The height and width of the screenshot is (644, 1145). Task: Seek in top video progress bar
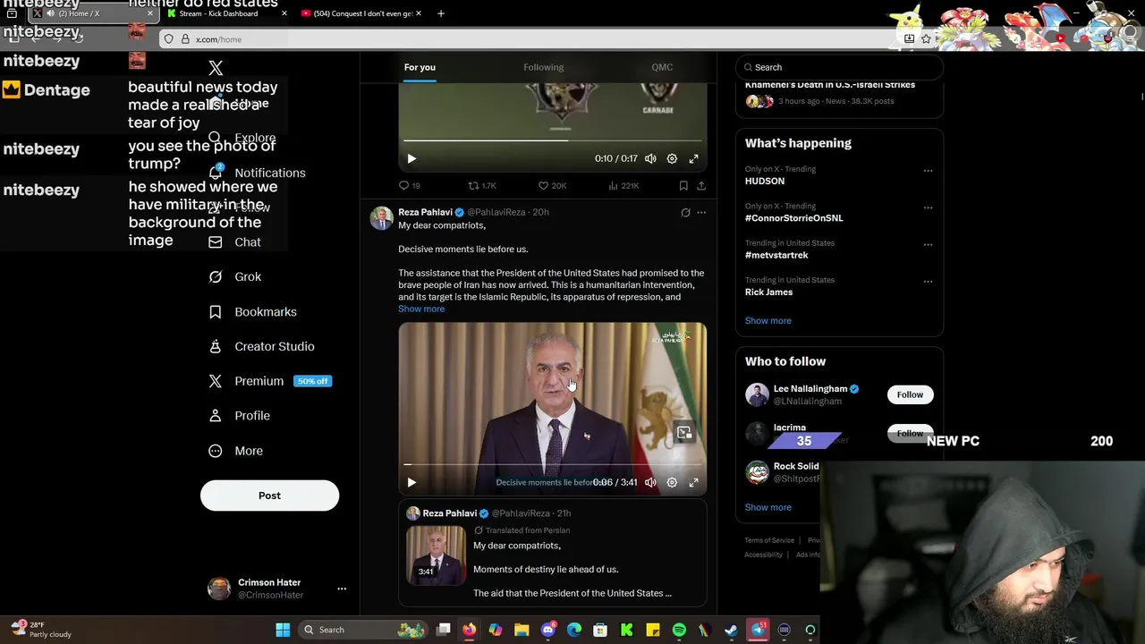552,140
